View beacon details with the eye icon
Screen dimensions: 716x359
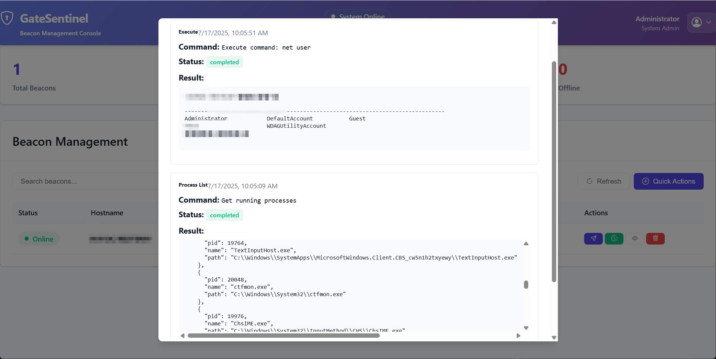pyautogui.click(x=635, y=239)
